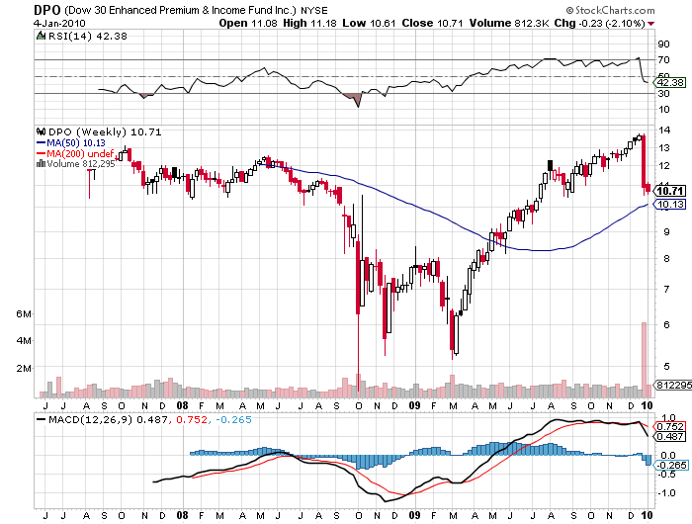Click the red 0.752 value in MACD label
This screenshot has width=692, height=524.
pos(192,420)
